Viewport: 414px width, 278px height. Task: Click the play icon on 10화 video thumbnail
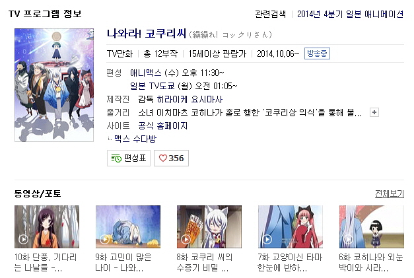(x=24, y=239)
